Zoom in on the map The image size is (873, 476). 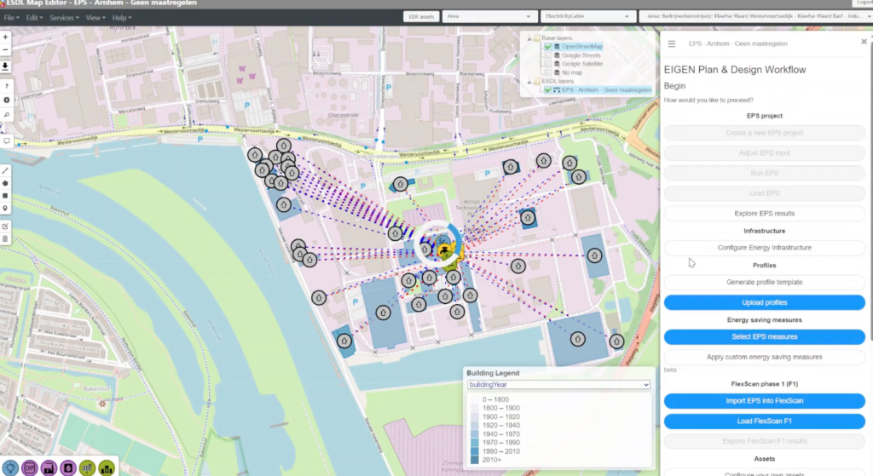coord(6,37)
